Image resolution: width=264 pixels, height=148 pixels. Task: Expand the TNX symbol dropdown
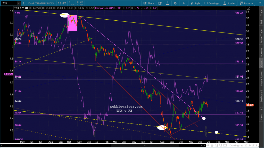pyautogui.click(x=19, y=3)
